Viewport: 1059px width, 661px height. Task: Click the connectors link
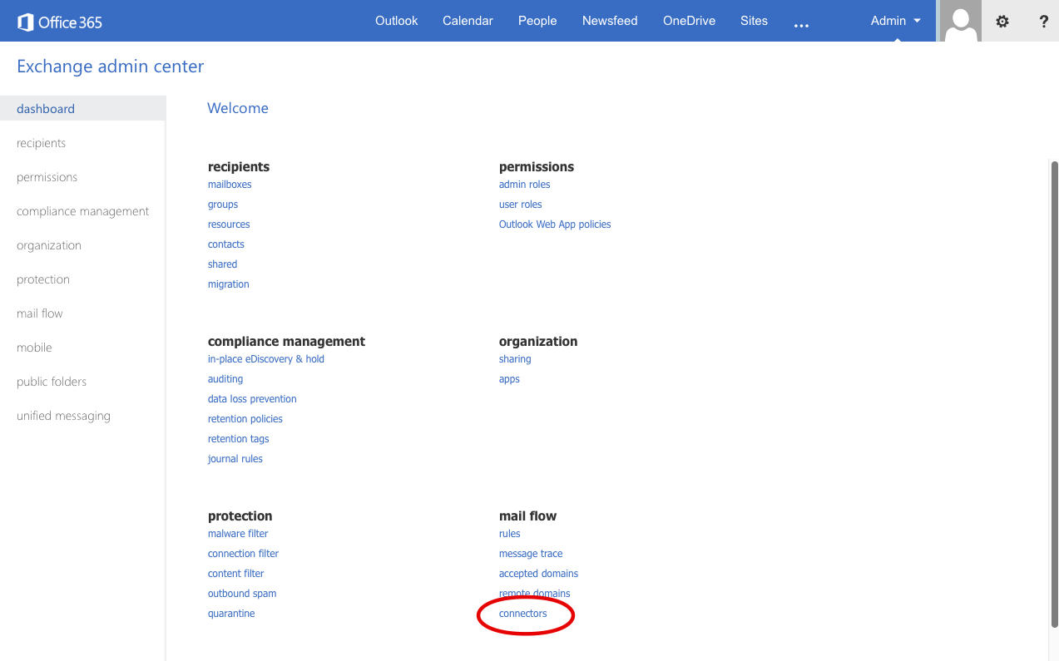click(523, 614)
